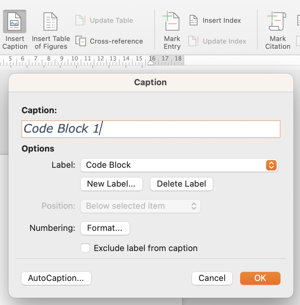Cancel the Caption dialog
The width and height of the screenshot is (300, 305).
[212, 278]
